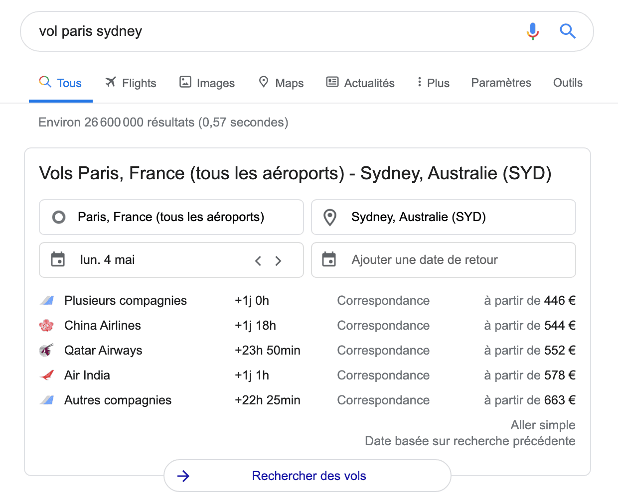Click the price 'à partir de 552 €'

coord(530,351)
